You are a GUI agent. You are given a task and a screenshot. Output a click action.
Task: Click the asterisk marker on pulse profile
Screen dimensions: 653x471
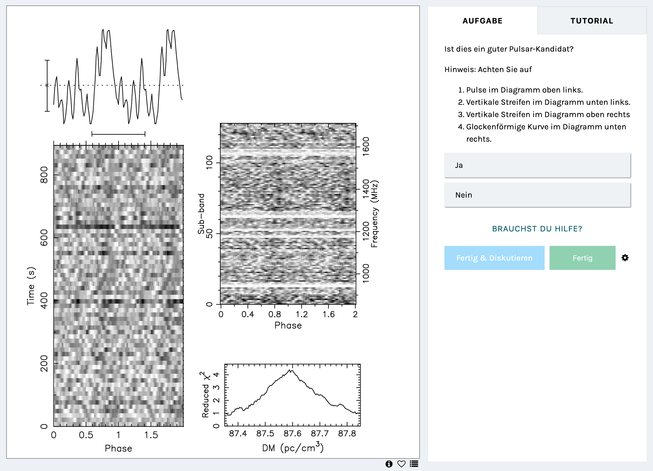pos(47,85)
